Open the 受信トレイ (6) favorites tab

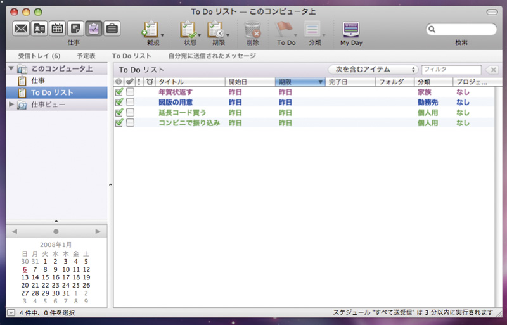[x=39, y=56]
